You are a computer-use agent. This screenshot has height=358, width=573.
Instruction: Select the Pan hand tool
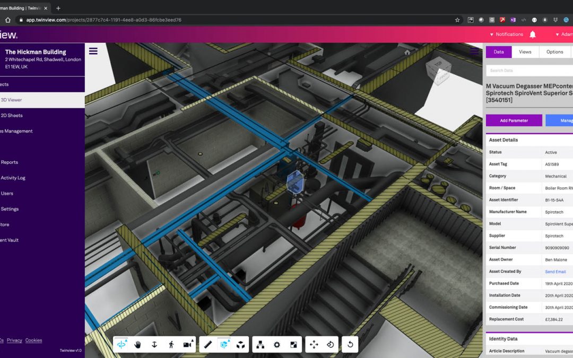click(138, 345)
